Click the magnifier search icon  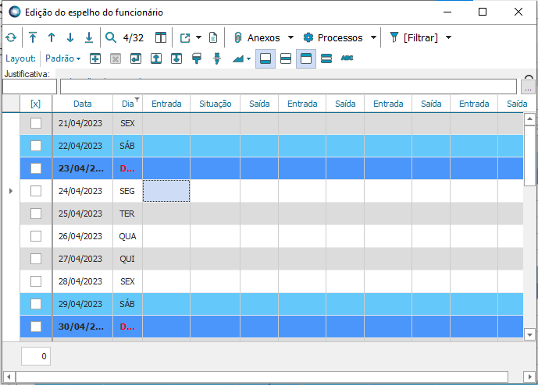coord(111,37)
